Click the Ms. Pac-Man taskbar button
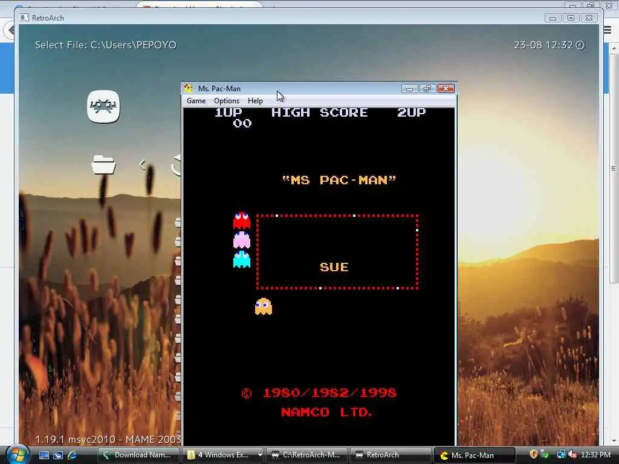 [474, 455]
